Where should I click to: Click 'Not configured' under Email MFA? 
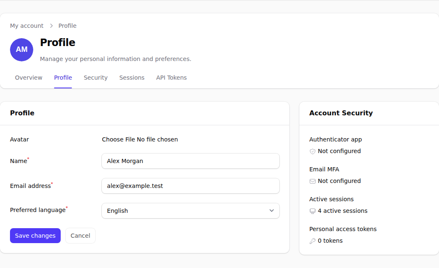coord(339,181)
